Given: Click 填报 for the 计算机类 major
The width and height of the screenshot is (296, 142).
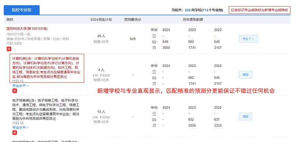Looking at the screenshot, I should (x=246, y=75).
